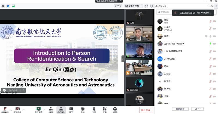
Task: Select 秦杰 presenter video thumbnail
Action: tap(139, 34)
